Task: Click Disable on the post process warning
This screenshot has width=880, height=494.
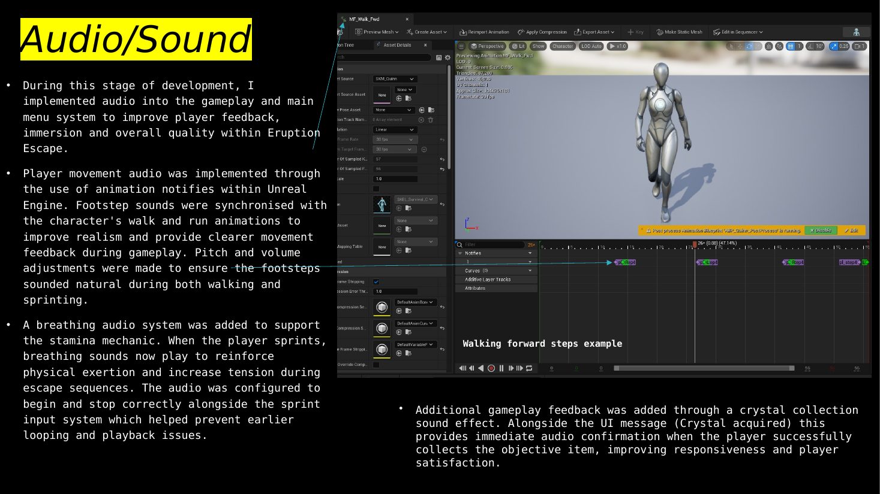Action: point(821,231)
